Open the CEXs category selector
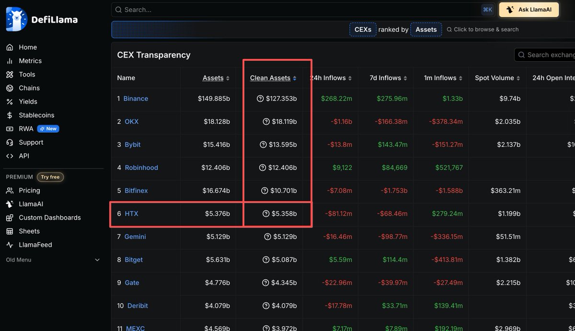The image size is (575, 331). tap(363, 29)
